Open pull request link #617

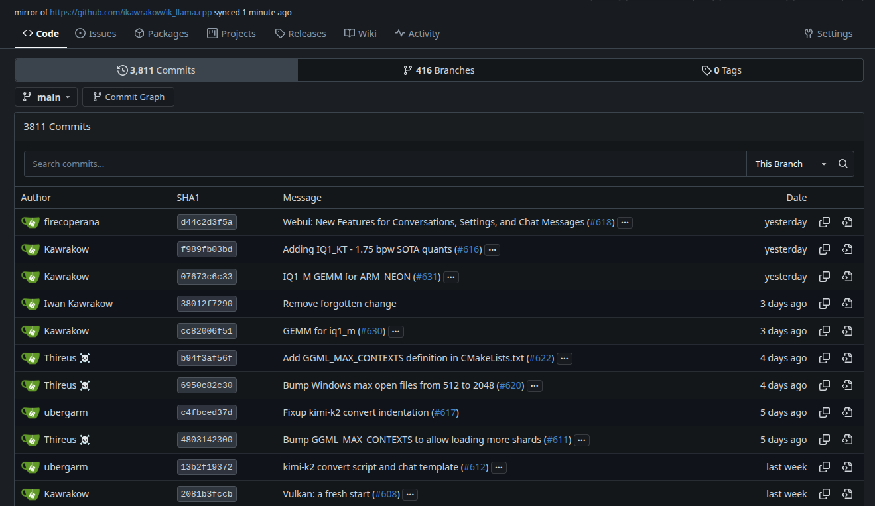[x=445, y=412]
